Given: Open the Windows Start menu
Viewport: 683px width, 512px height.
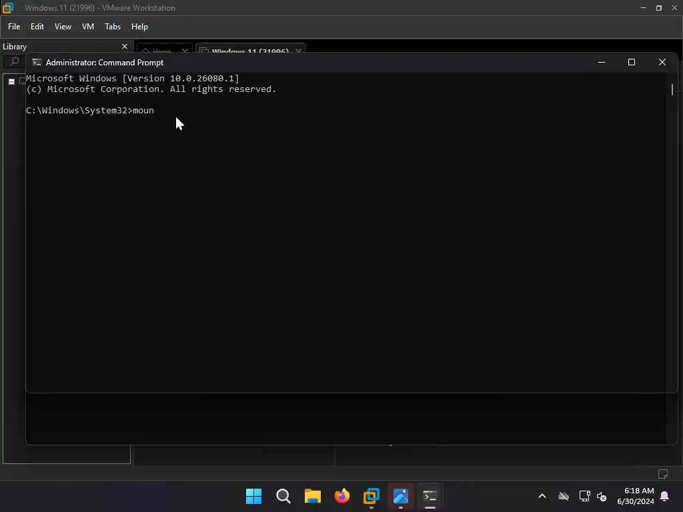Looking at the screenshot, I should click(x=253, y=496).
